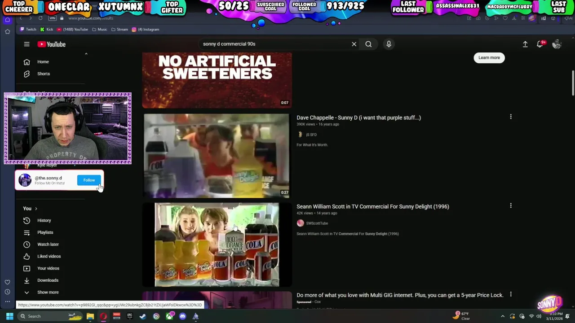Open Discord from the taskbar

click(182, 316)
